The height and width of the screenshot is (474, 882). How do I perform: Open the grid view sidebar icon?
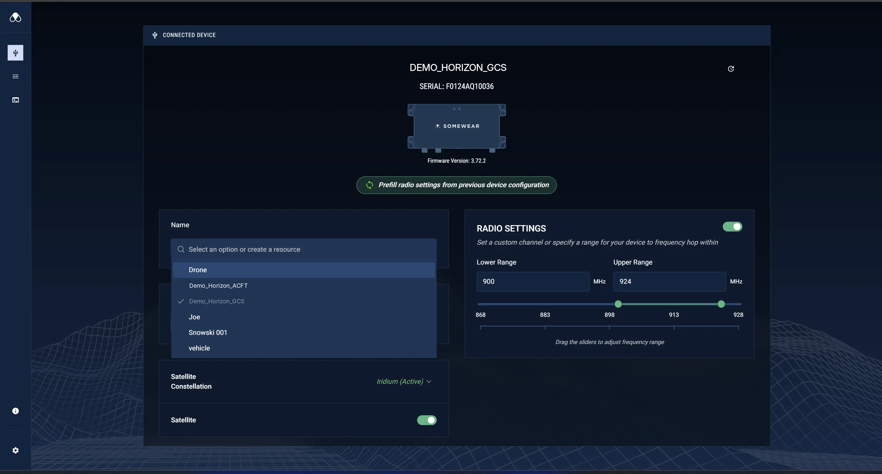[x=15, y=76]
